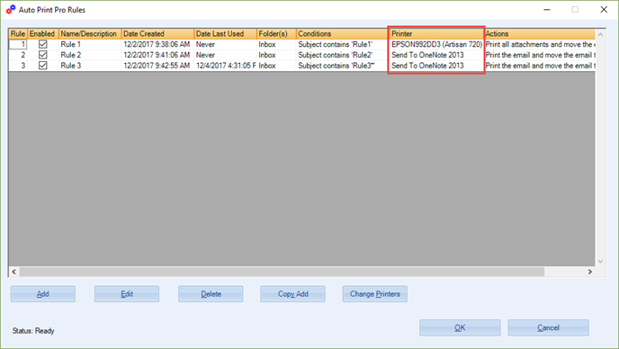Click date created '12/2/2017 9:41:06 AM'

click(x=158, y=55)
